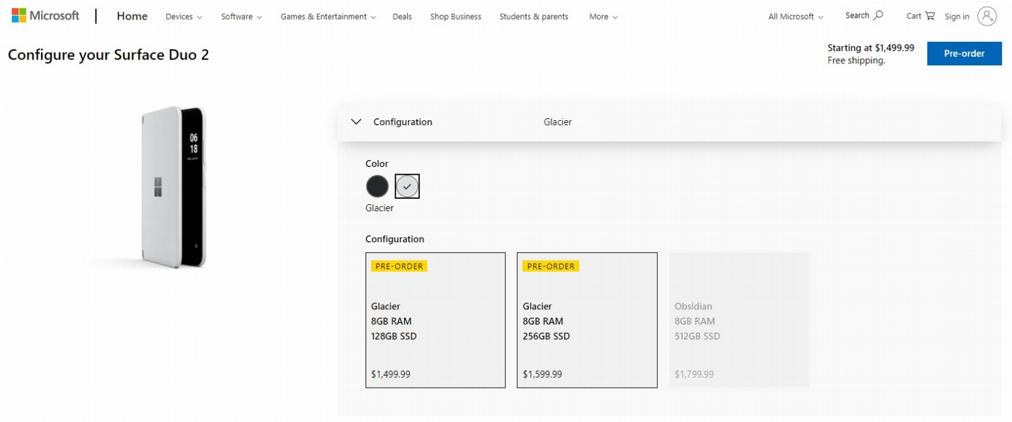Click the Sign in account avatar icon
This screenshot has width=1012, height=422.
[x=987, y=16]
